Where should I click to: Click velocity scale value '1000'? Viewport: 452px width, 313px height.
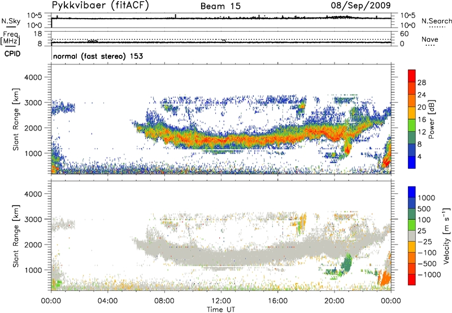426,198
